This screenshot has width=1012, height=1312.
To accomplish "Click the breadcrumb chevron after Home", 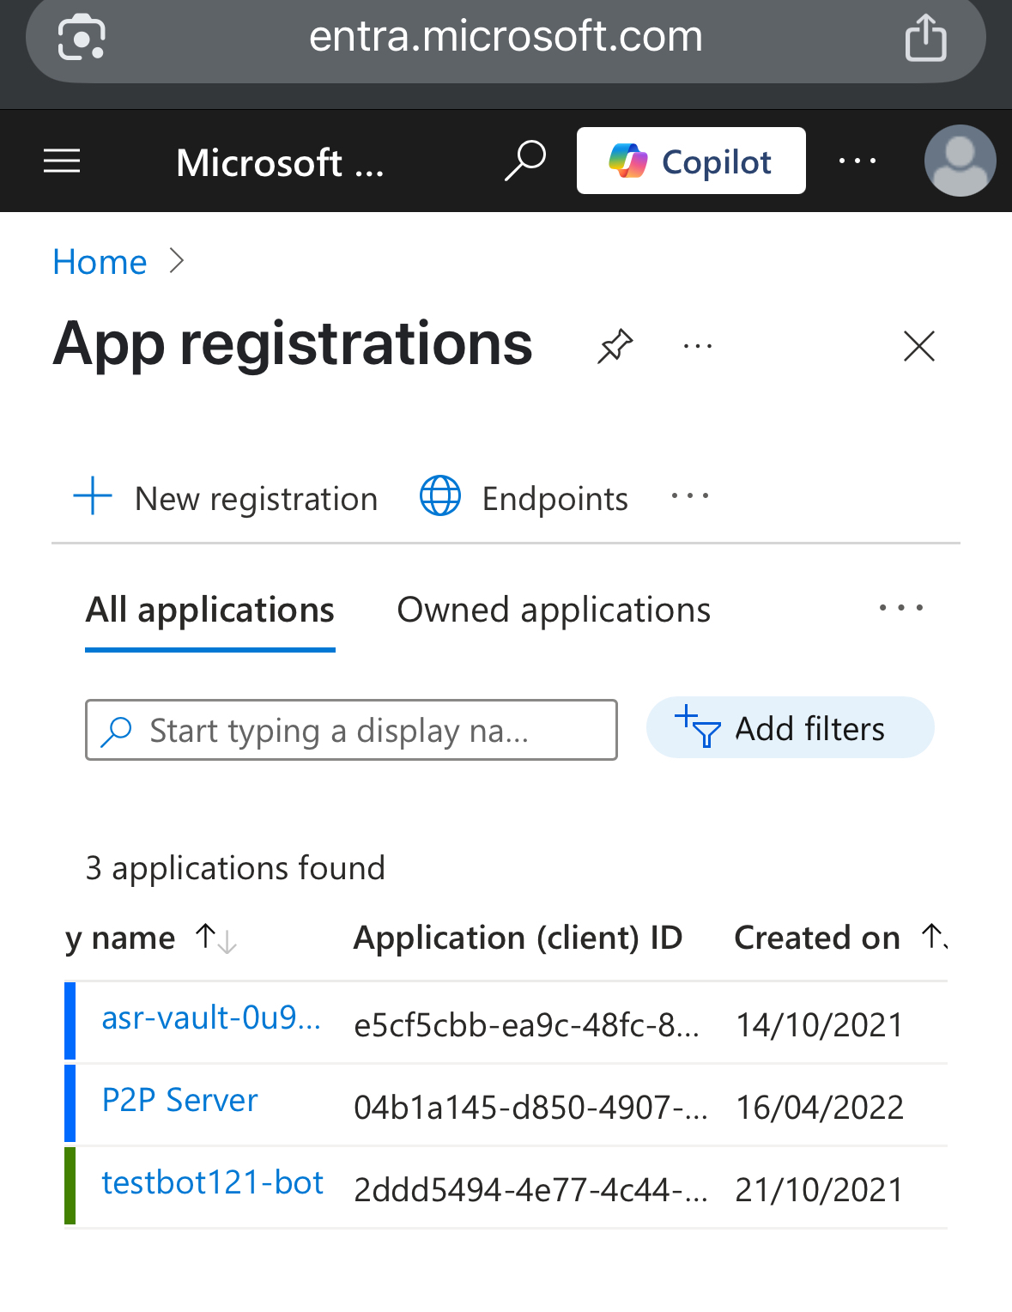I will (177, 260).
